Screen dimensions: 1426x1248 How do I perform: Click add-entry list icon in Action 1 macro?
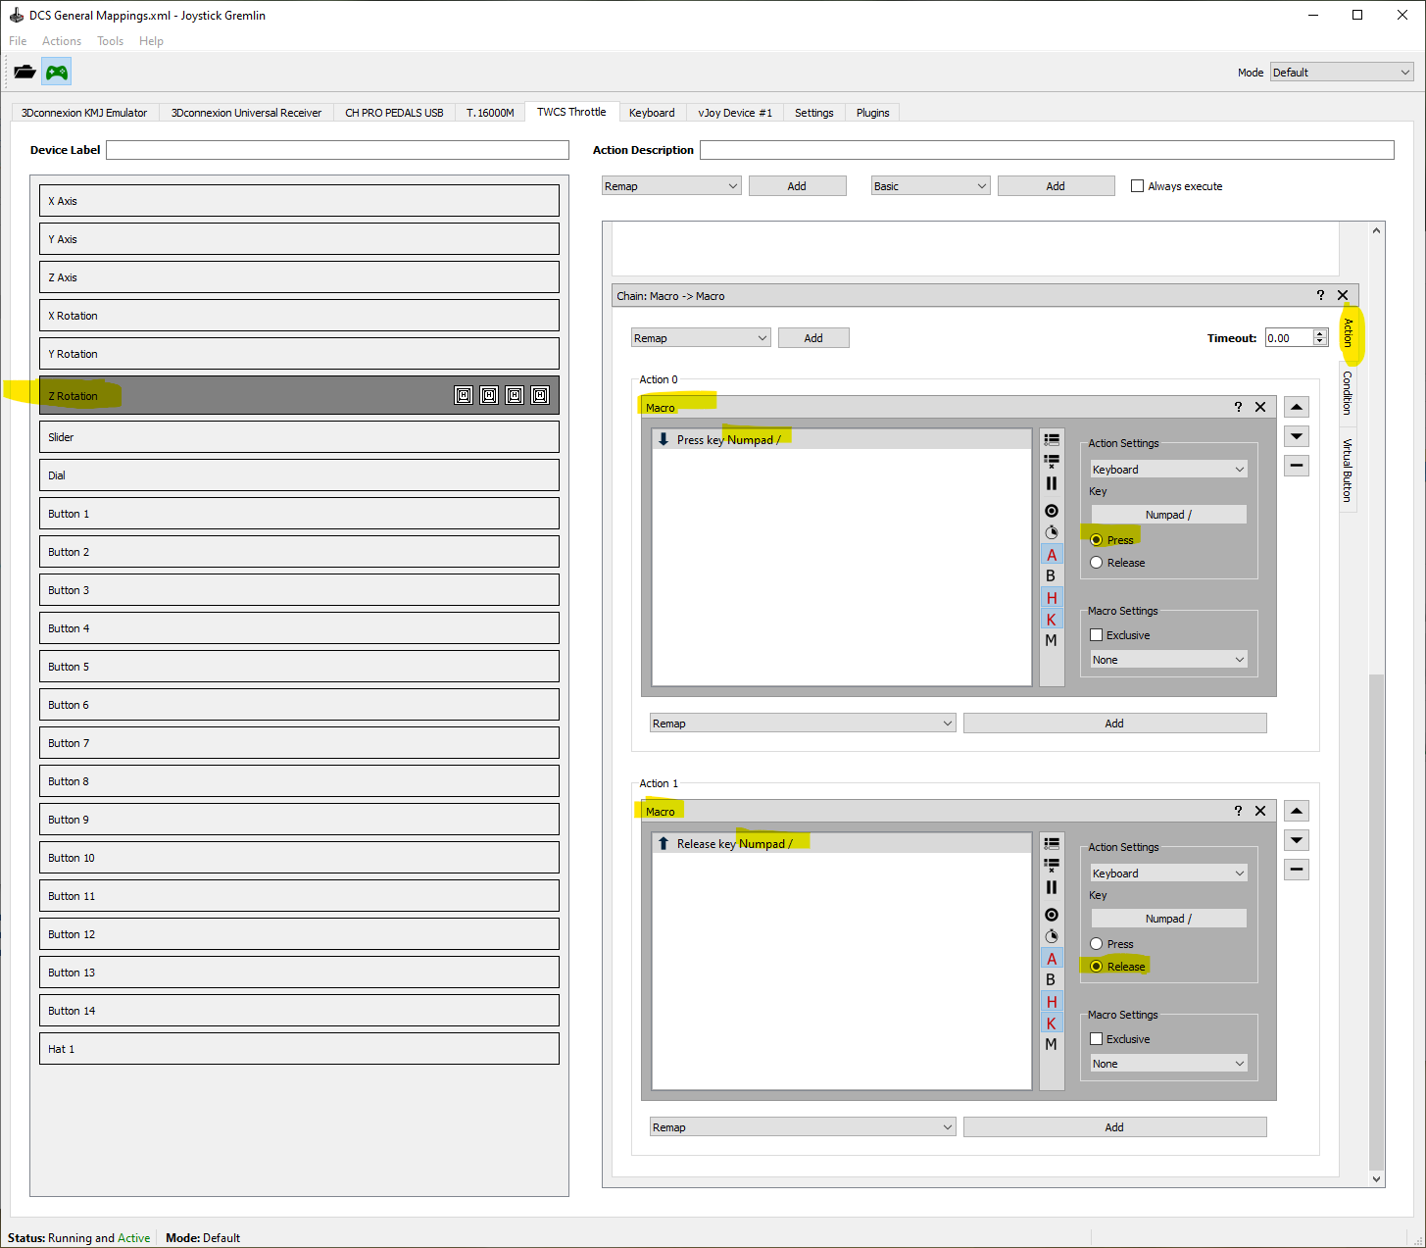[1052, 843]
